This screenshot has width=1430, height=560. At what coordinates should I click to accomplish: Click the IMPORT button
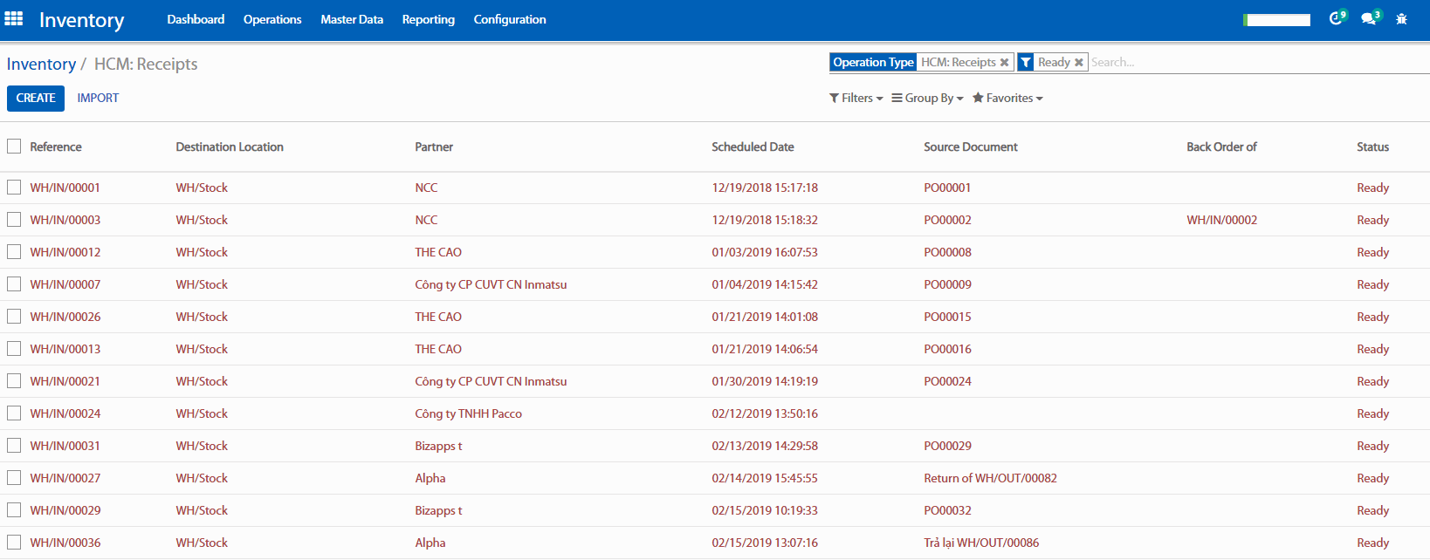coord(98,99)
